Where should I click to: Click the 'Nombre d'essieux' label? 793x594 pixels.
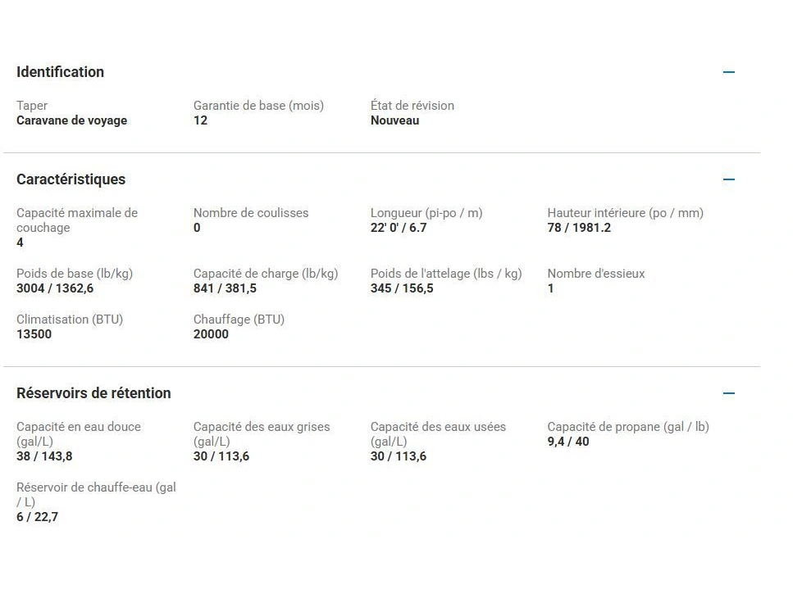(x=596, y=274)
